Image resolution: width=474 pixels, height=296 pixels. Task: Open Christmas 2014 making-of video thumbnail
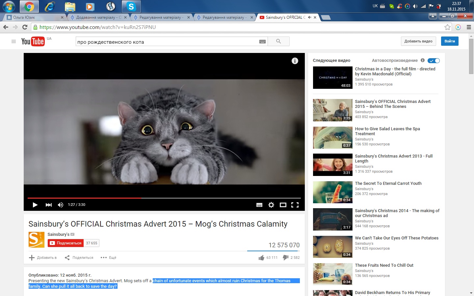point(332,219)
